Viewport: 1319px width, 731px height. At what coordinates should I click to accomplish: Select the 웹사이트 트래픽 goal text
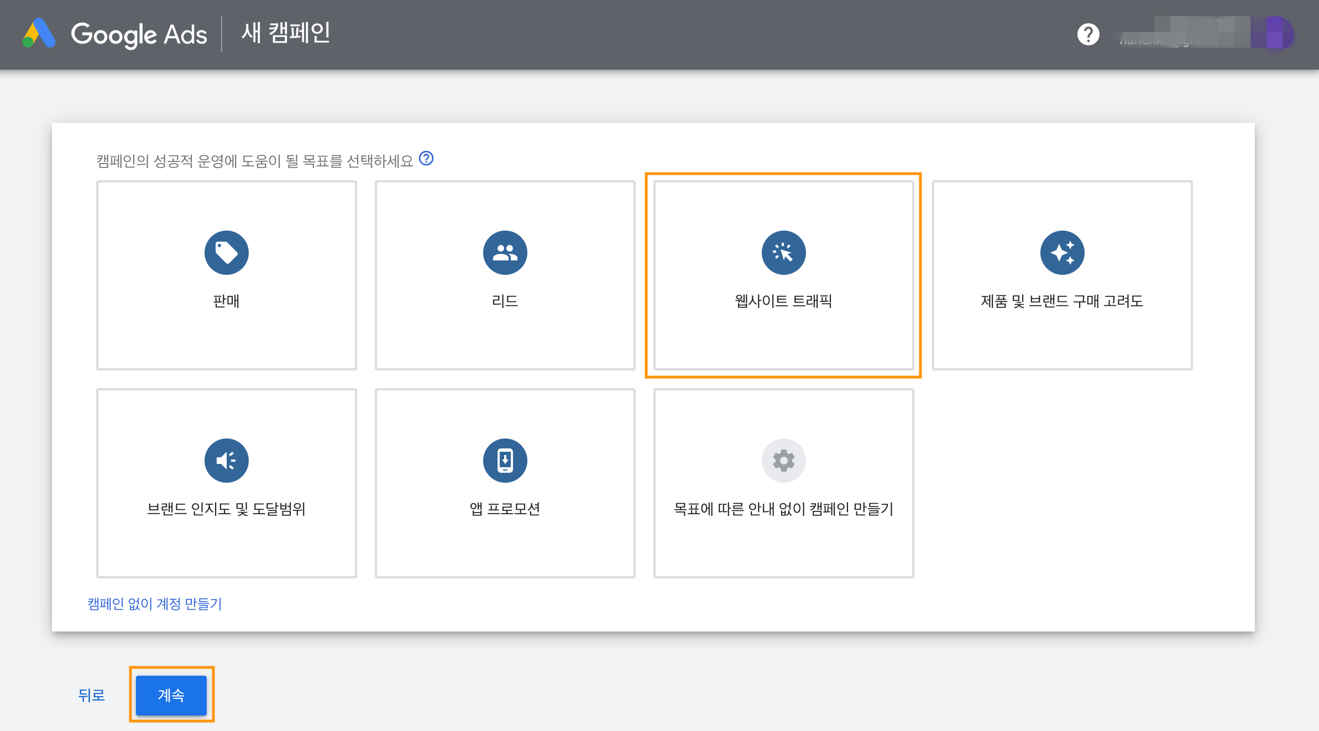tap(783, 301)
